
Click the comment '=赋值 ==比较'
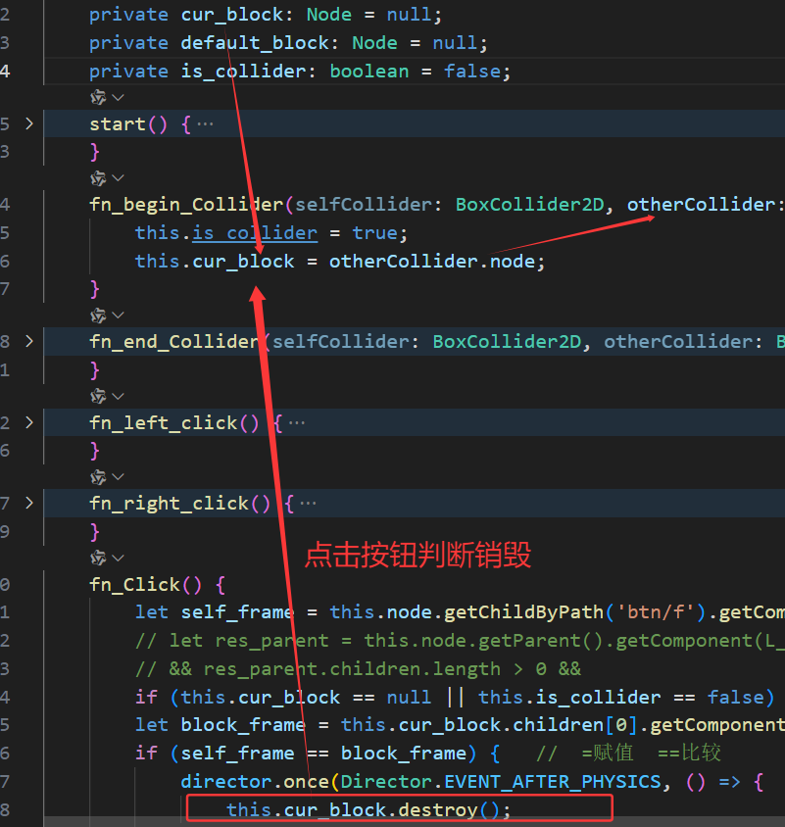point(651,754)
